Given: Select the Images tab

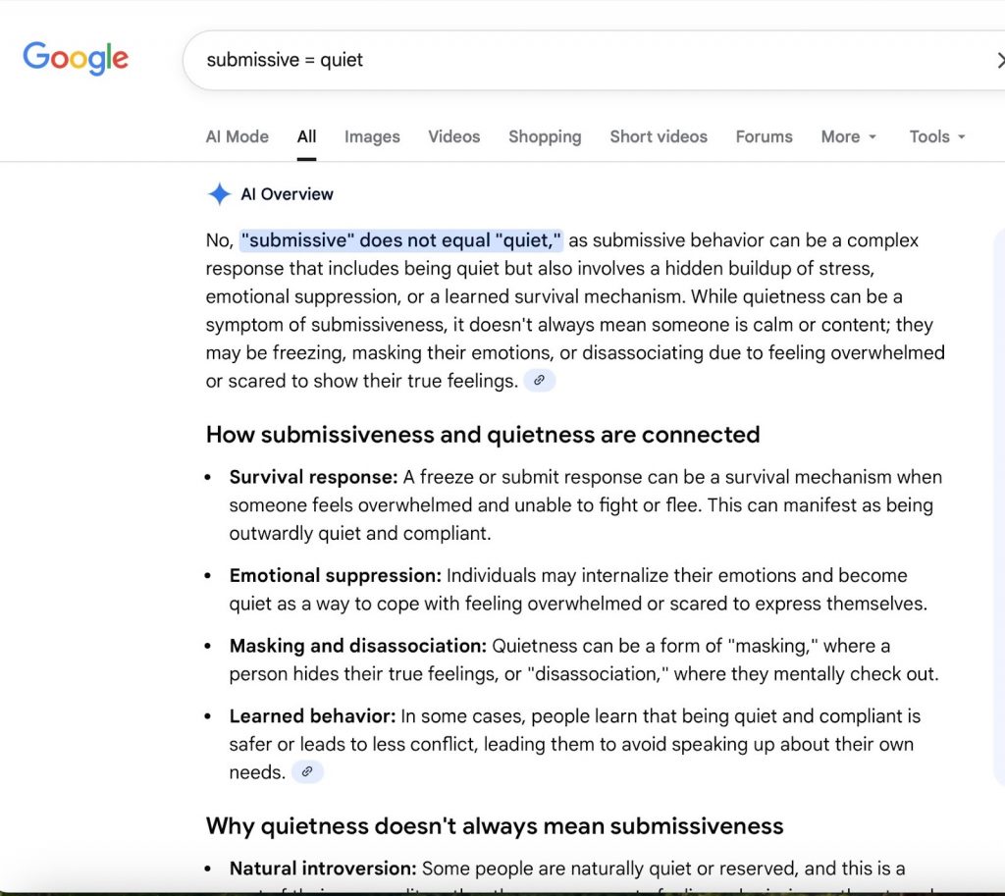Looking at the screenshot, I should click(x=372, y=136).
